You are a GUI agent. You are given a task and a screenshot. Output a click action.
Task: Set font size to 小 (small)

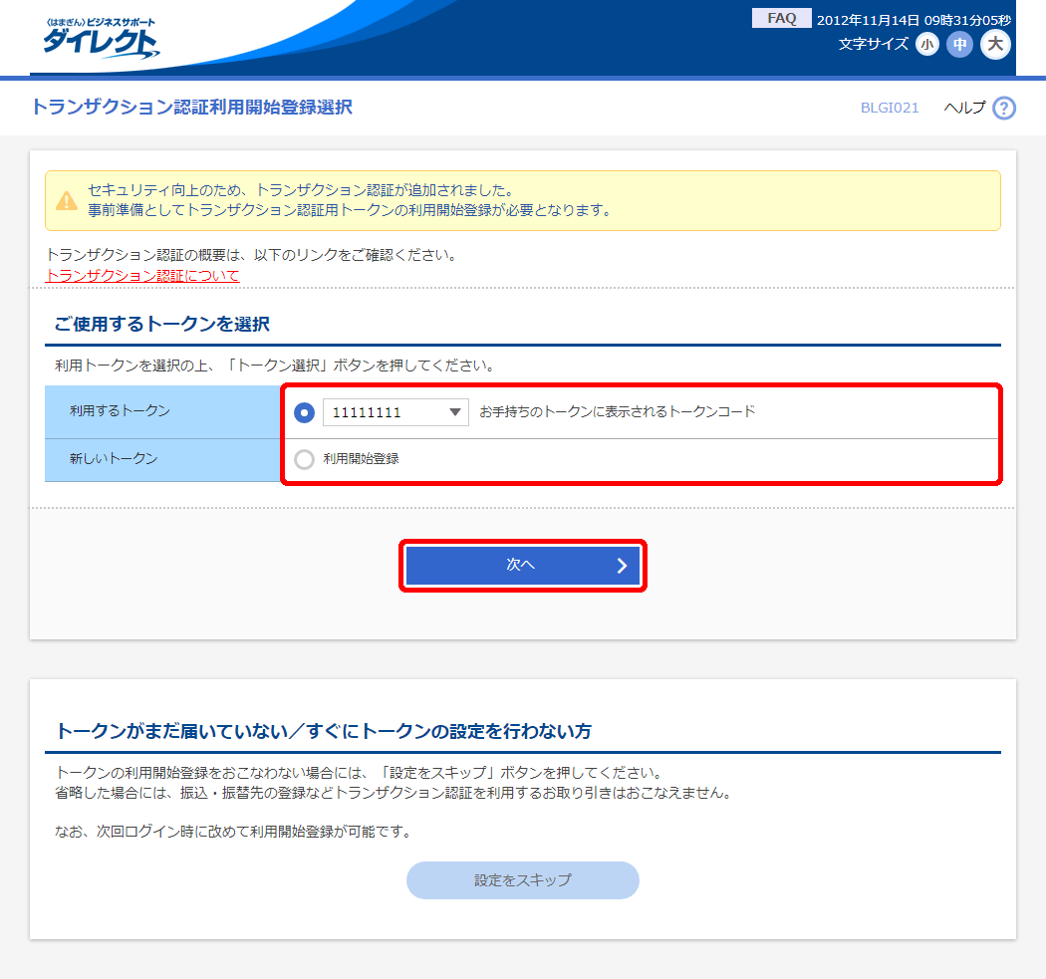coord(926,45)
